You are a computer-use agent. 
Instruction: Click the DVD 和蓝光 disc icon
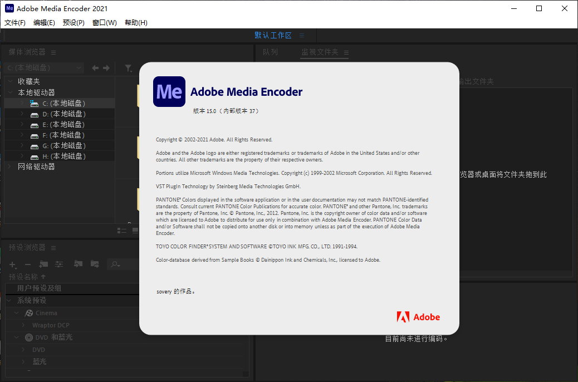(x=29, y=337)
